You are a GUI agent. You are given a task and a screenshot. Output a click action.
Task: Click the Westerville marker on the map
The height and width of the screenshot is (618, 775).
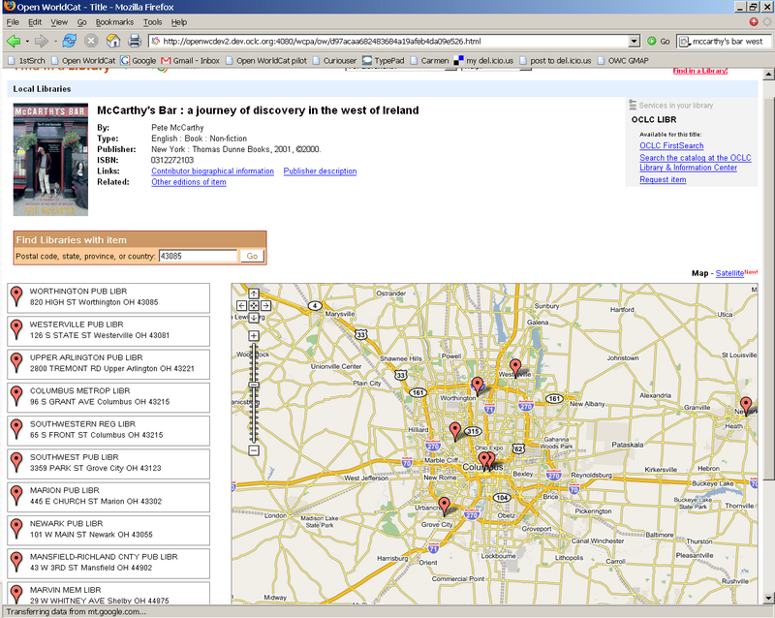point(515,368)
